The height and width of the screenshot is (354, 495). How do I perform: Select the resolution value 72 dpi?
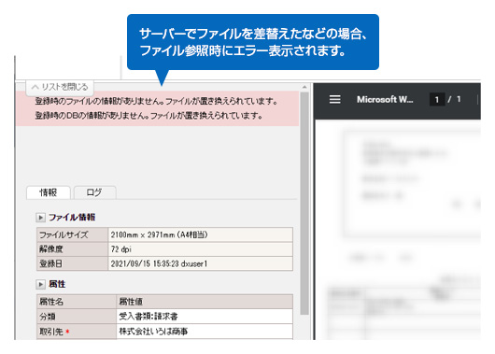(x=201, y=249)
